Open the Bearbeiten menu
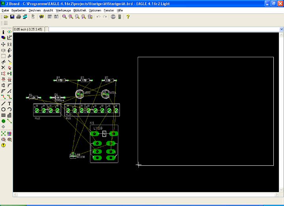 click(x=19, y=10)
